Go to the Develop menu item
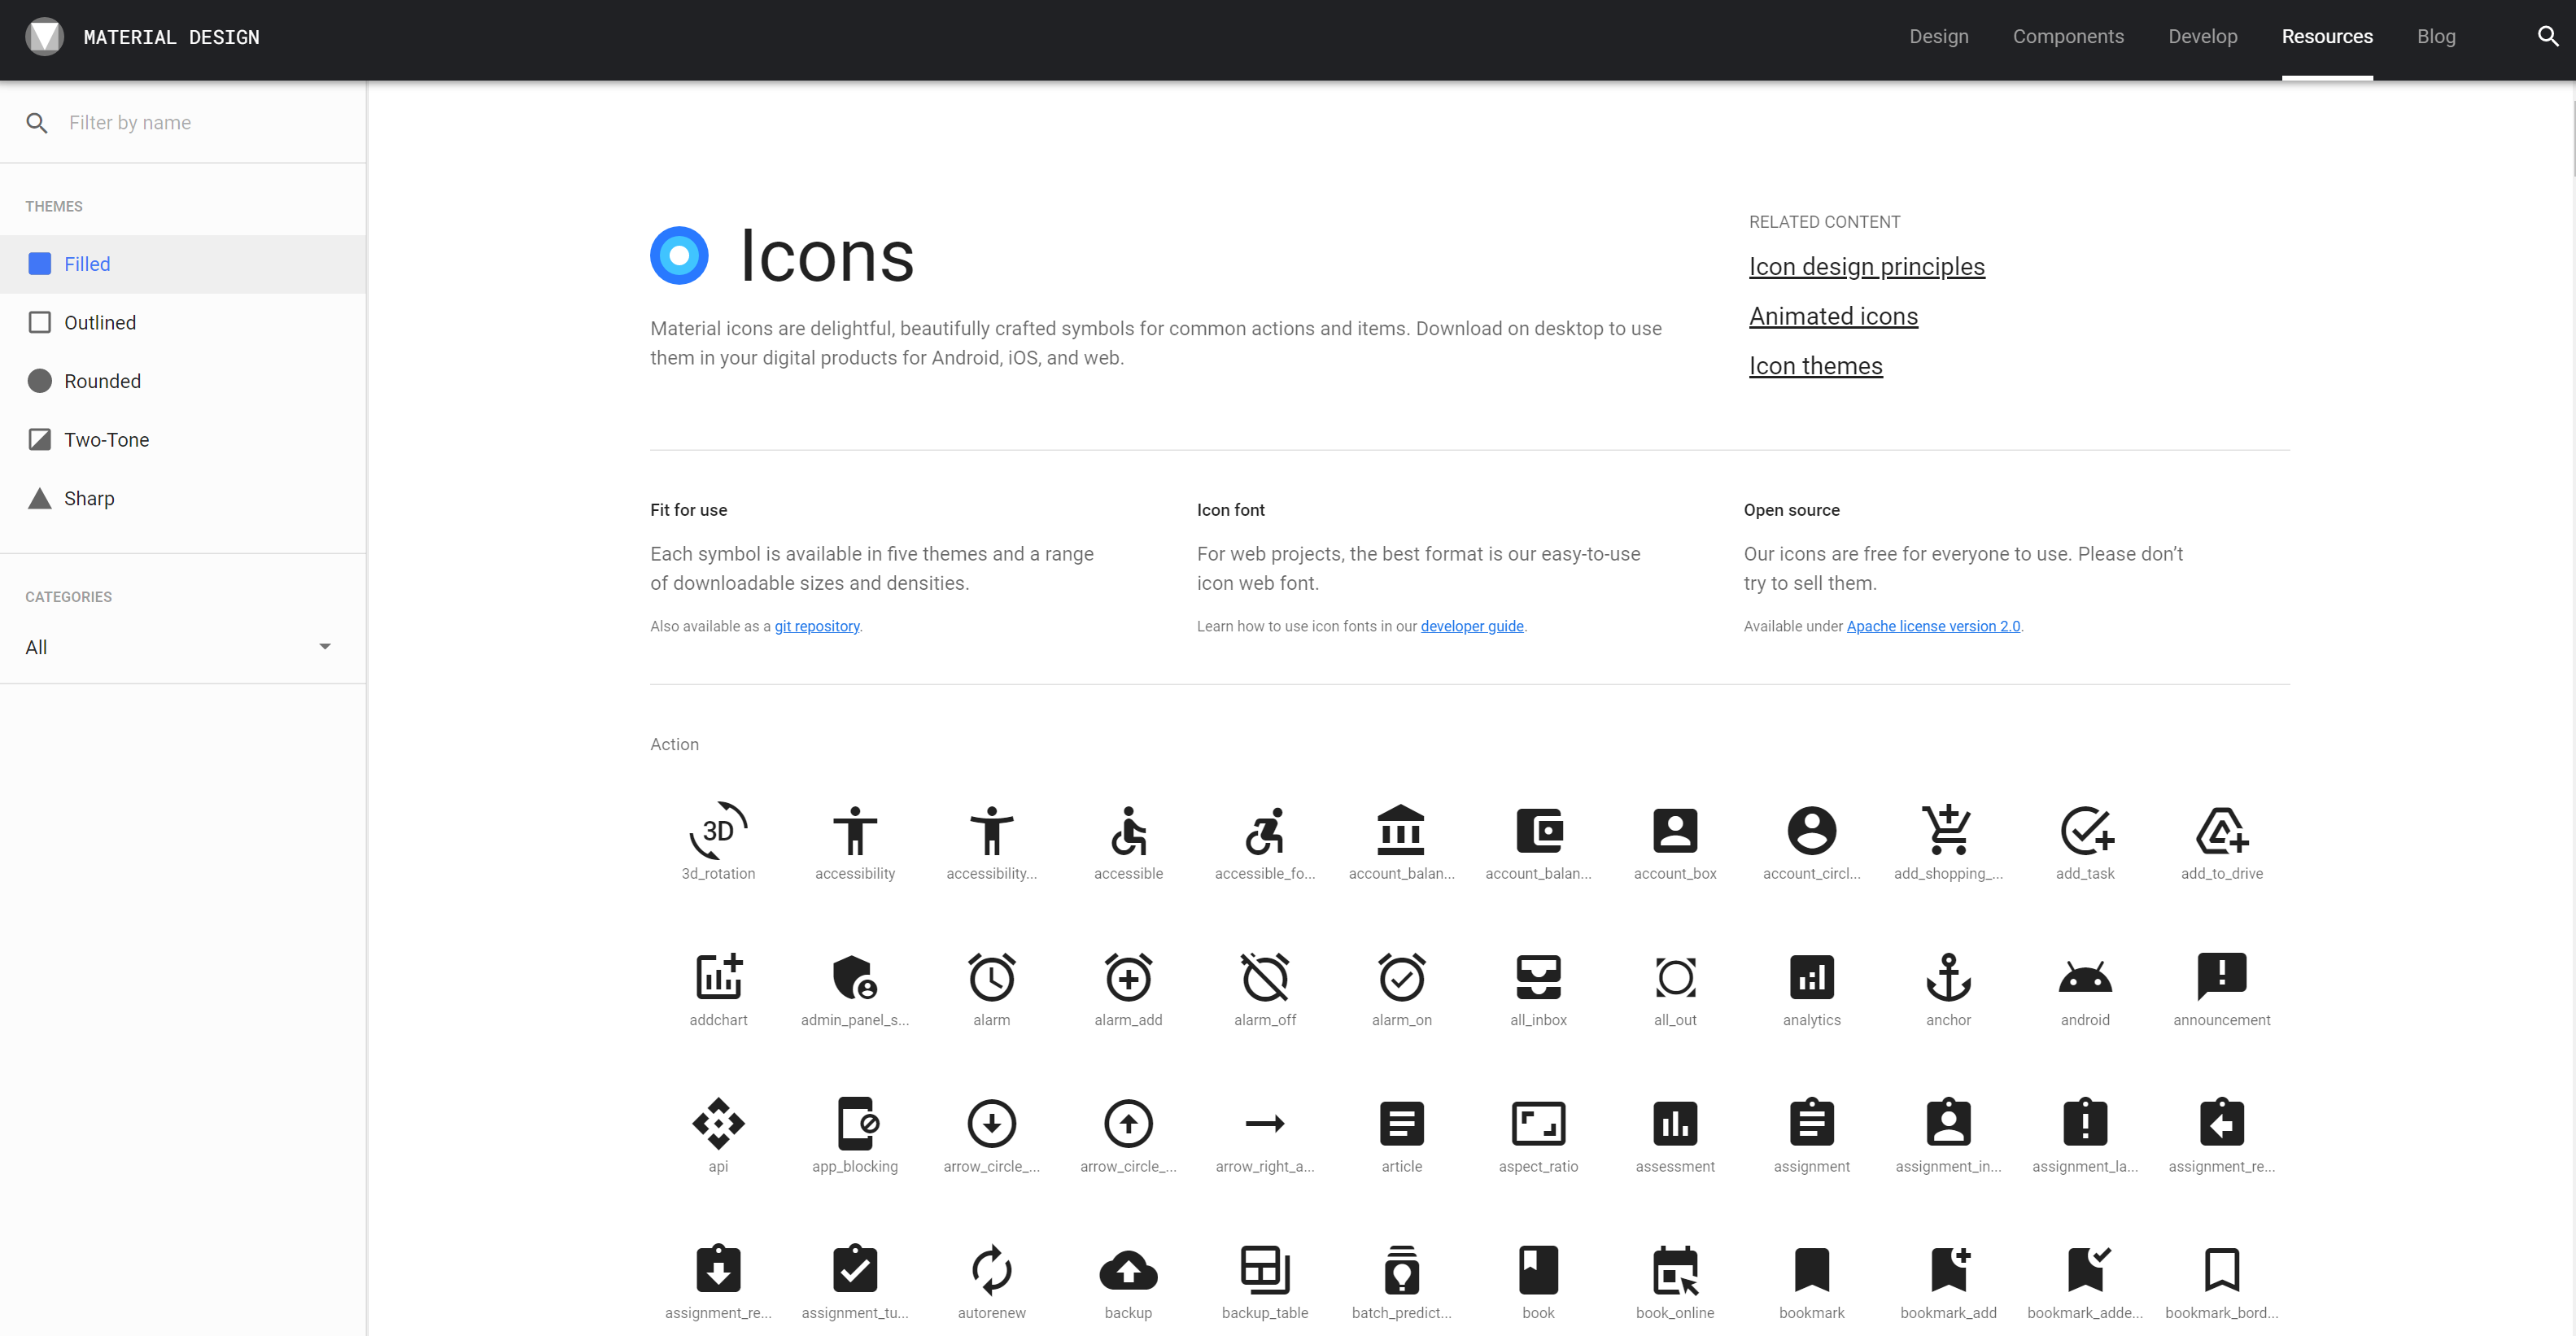Screen dimensions: 2576x1336 (2202, 37)
